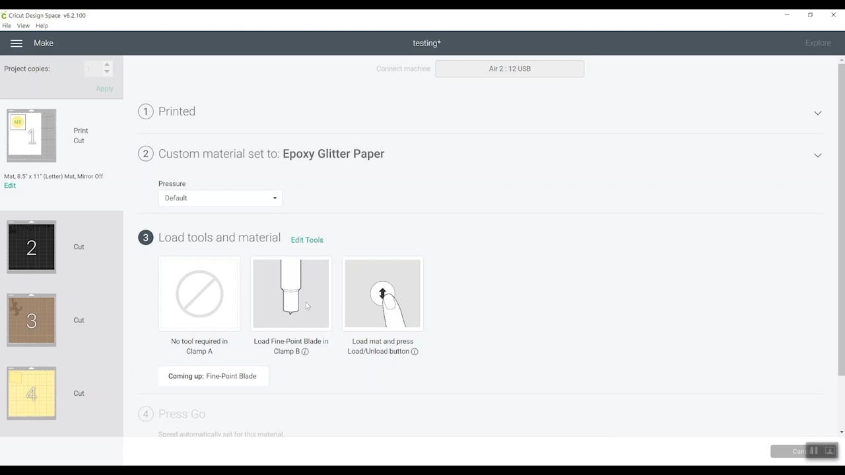Minimize the Design Space window

(x=787, y=15)
